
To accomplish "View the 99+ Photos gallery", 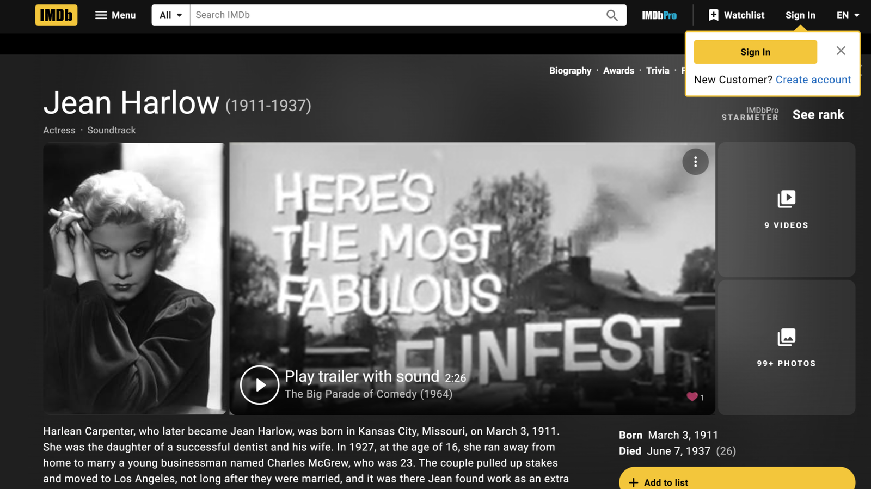I will (x=786, y=347).
